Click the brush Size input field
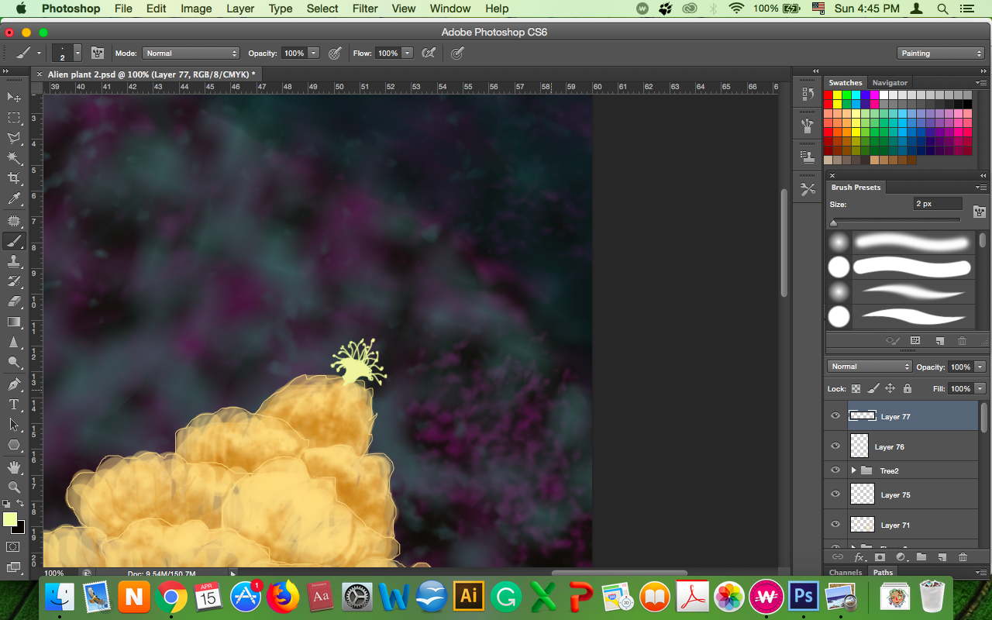992x620 pixels. tap(937, 204)
